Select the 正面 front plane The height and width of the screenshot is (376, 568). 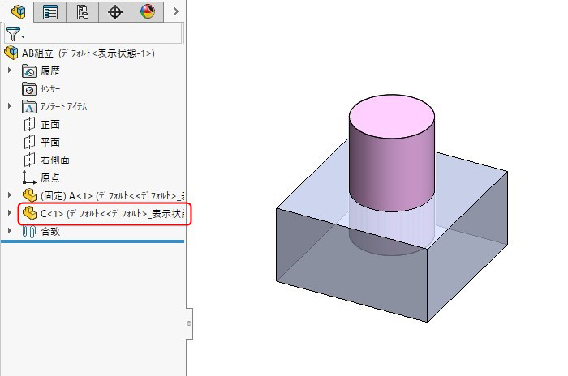coord(49,125)
